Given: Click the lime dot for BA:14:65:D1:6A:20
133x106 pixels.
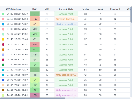Looking at the screenshot, I should click(x=3, y=95).
